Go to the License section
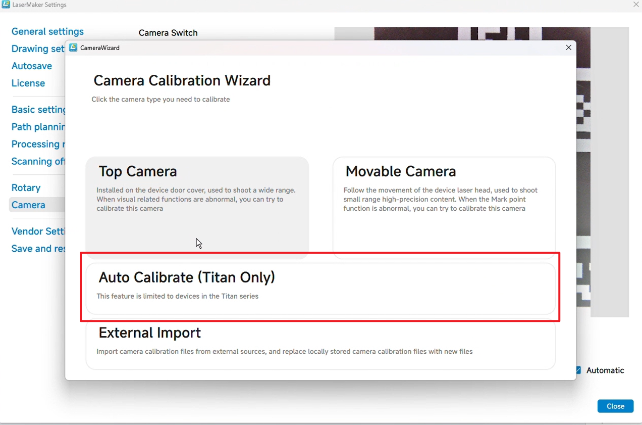This screenshot has height=425, width=642. [28, 83]
